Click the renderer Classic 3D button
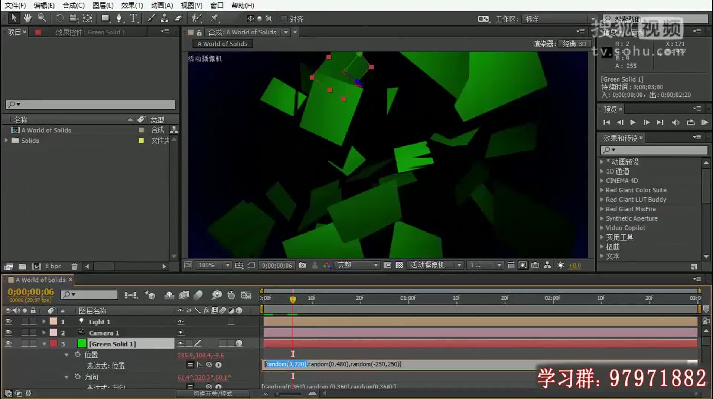713x399 pixels. coord(574,44)
